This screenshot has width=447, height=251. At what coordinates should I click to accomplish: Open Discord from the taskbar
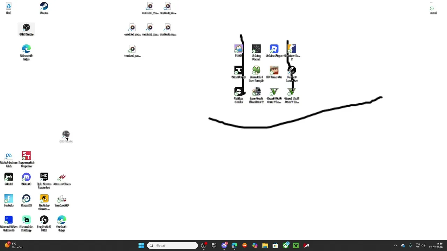pos(224,245)
